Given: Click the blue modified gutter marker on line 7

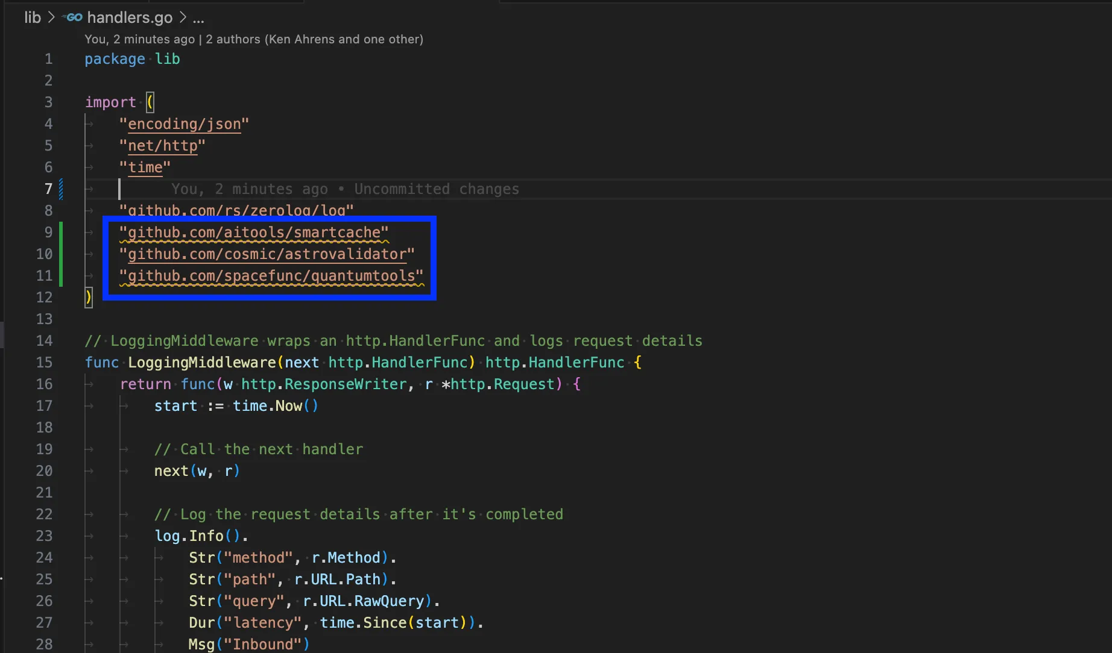Looking at the screenshot, I should pos(61,189).
